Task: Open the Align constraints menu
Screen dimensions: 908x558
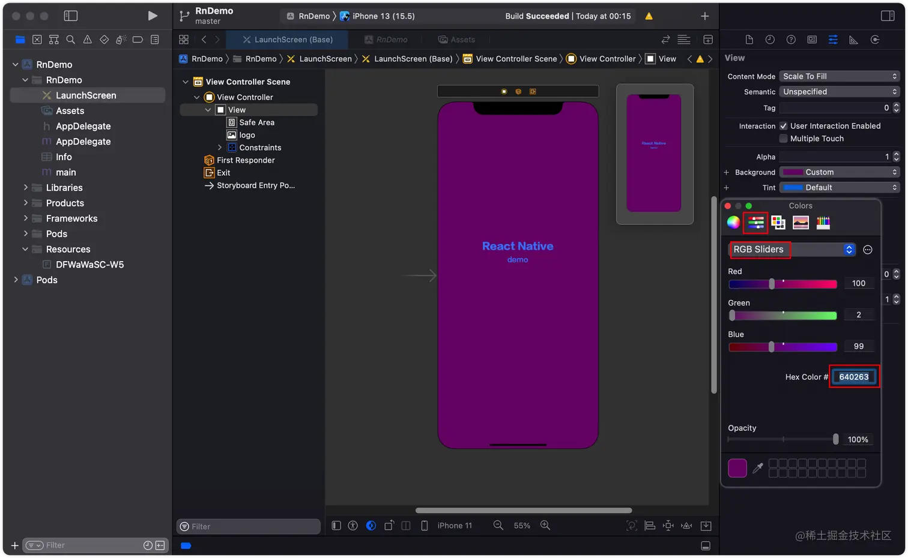Action: [x=650, y=526]
